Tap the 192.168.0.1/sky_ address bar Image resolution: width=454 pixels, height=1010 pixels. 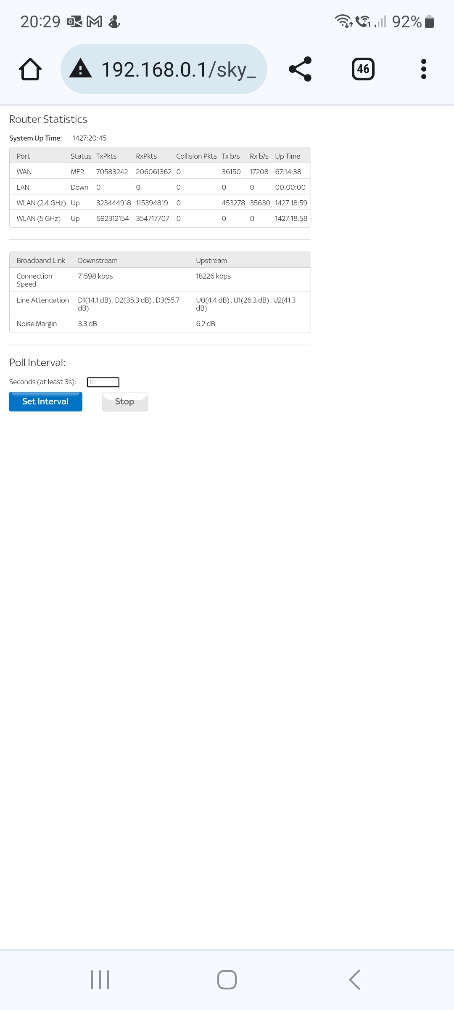(164, 69)
